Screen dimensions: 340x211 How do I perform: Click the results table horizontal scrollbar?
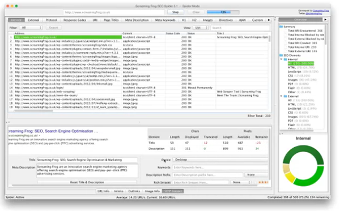[33, 111]
